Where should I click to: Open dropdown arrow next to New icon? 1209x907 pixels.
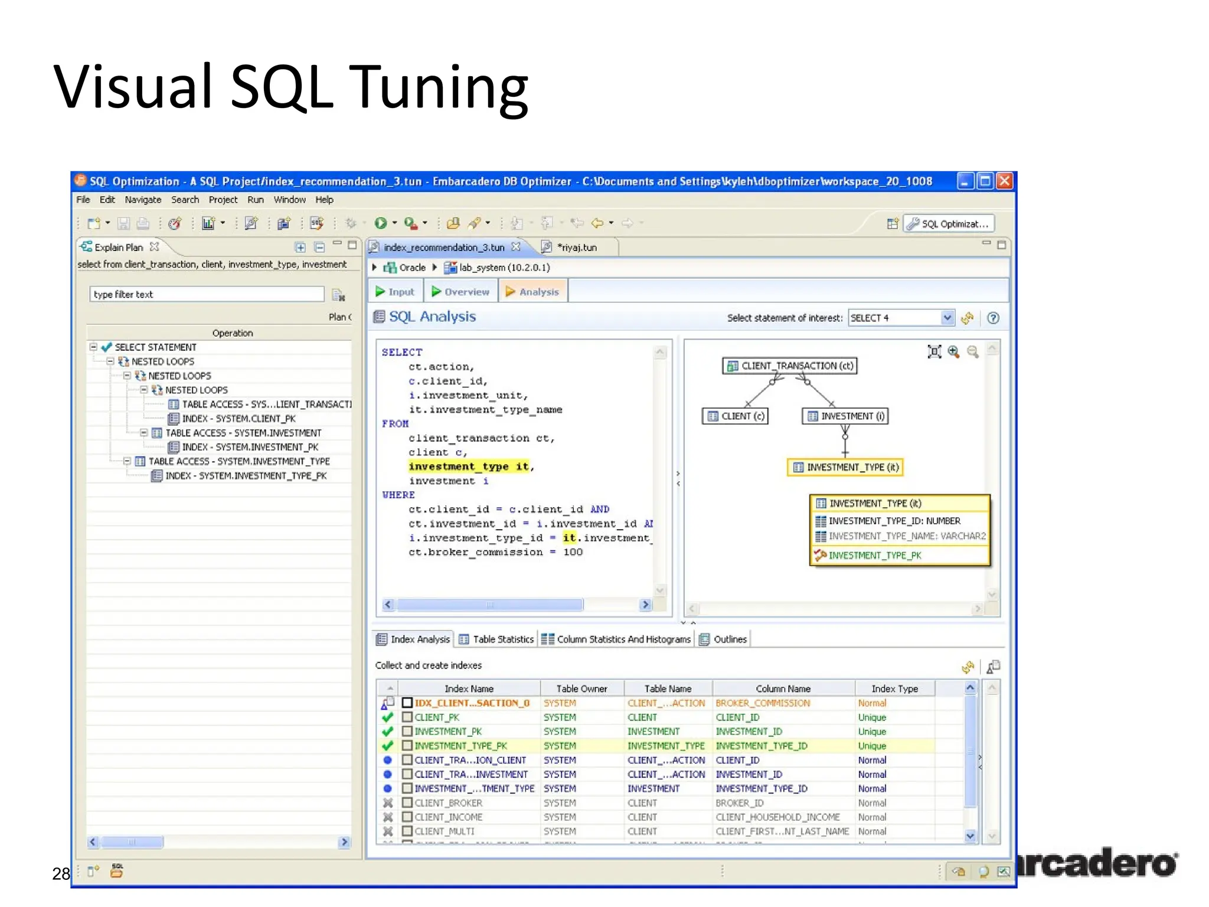coord(107,223)
